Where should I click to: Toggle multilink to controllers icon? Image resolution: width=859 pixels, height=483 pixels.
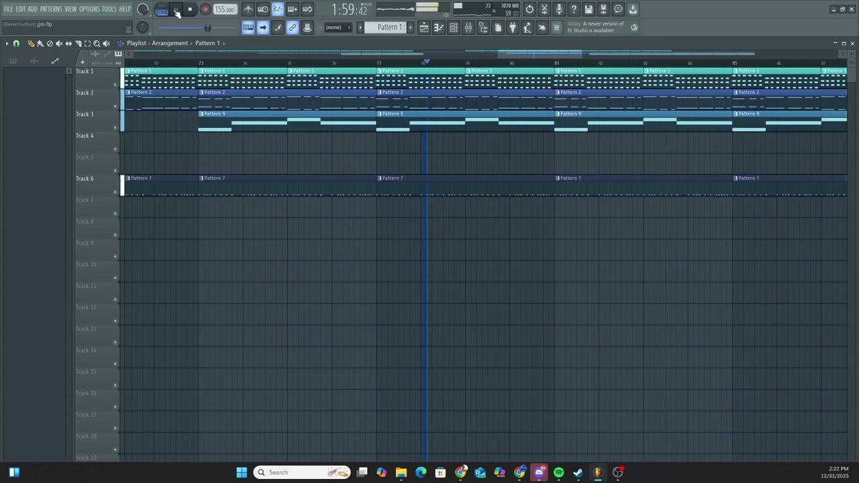(293, 28)
